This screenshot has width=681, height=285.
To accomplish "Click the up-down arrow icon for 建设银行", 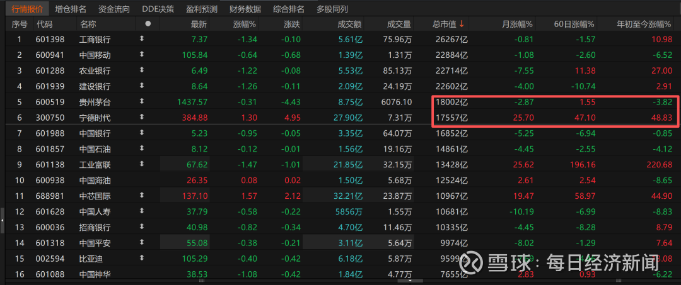I will click(142, 86).
